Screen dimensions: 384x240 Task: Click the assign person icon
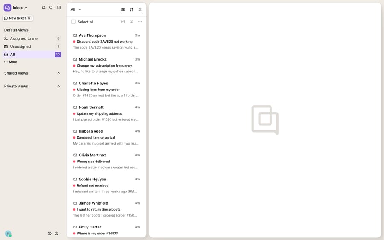click(131, 22)
